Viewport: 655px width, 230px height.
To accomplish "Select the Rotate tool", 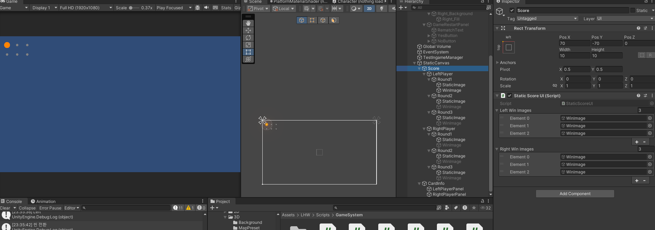I will point(248,38).
